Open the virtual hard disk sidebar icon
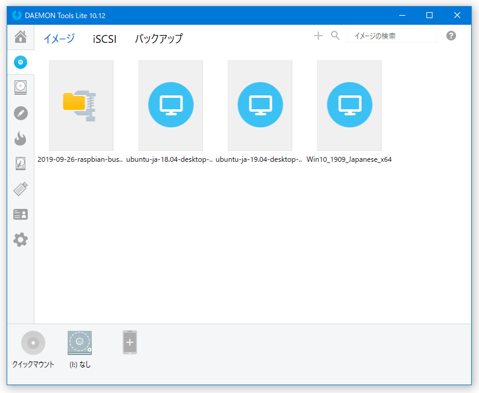The image size is (479, 393). (x=21, y=164)
